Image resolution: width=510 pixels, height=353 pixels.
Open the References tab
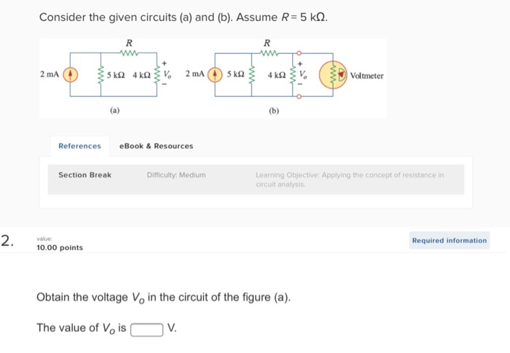point(79,146)
